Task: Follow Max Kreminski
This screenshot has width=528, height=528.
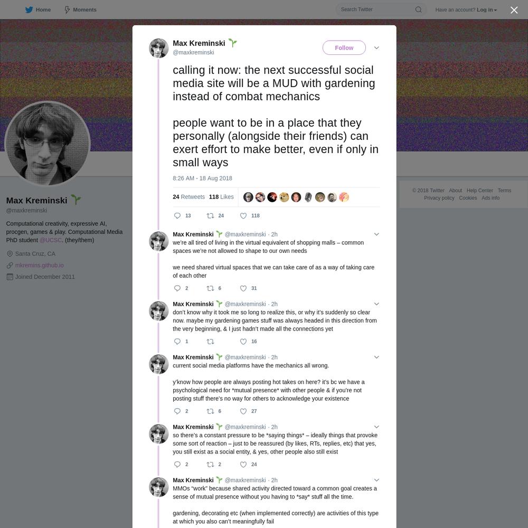Action: [344, 48]
